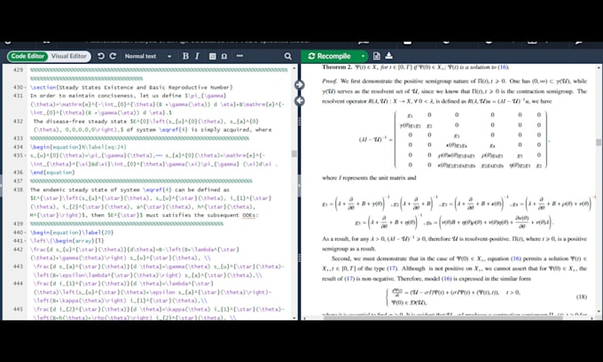Click the code editor vertical scrollbar
Screen dimensions: 603x362
tap(294, 153)
